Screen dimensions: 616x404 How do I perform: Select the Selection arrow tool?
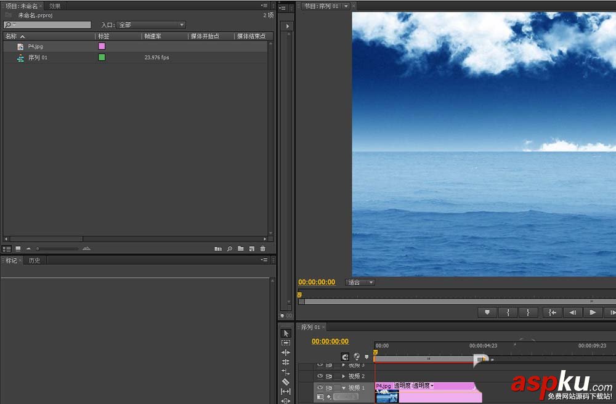click(286, 333)
